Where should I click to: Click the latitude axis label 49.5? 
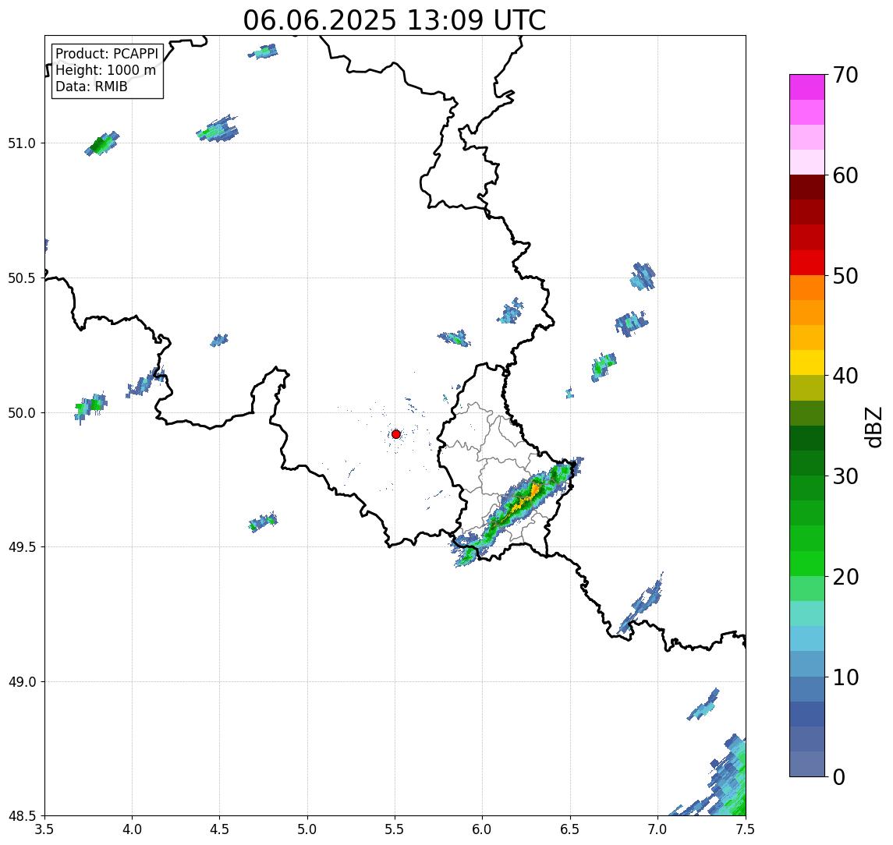pos(22,547)
